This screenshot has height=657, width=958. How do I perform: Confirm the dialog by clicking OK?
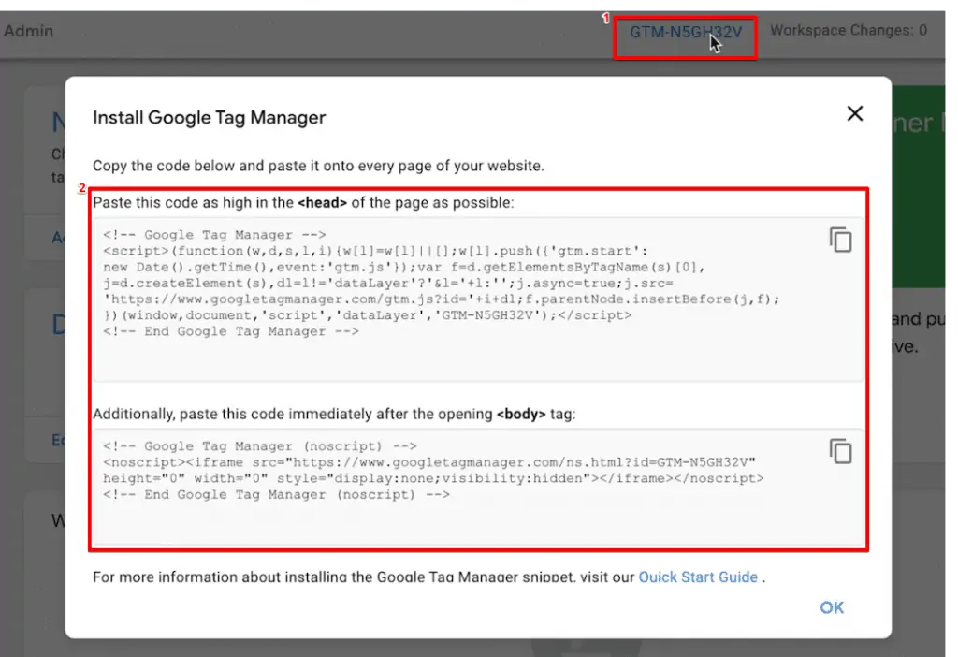(831, 607)
